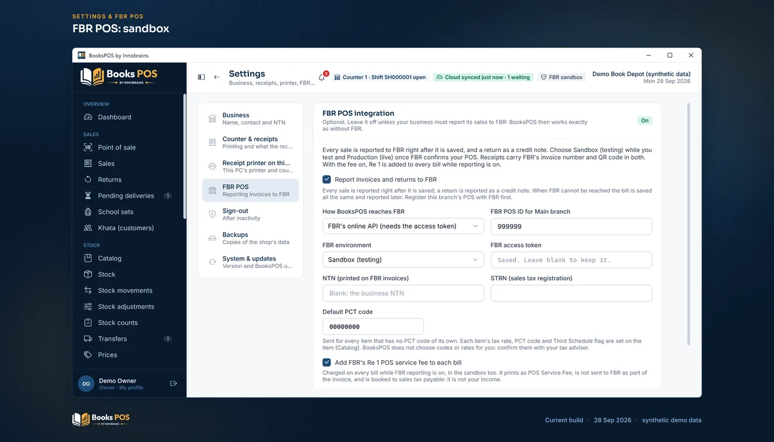Select the Business settings tab
This screenshot has height=442, width=774.
point(251,119)
